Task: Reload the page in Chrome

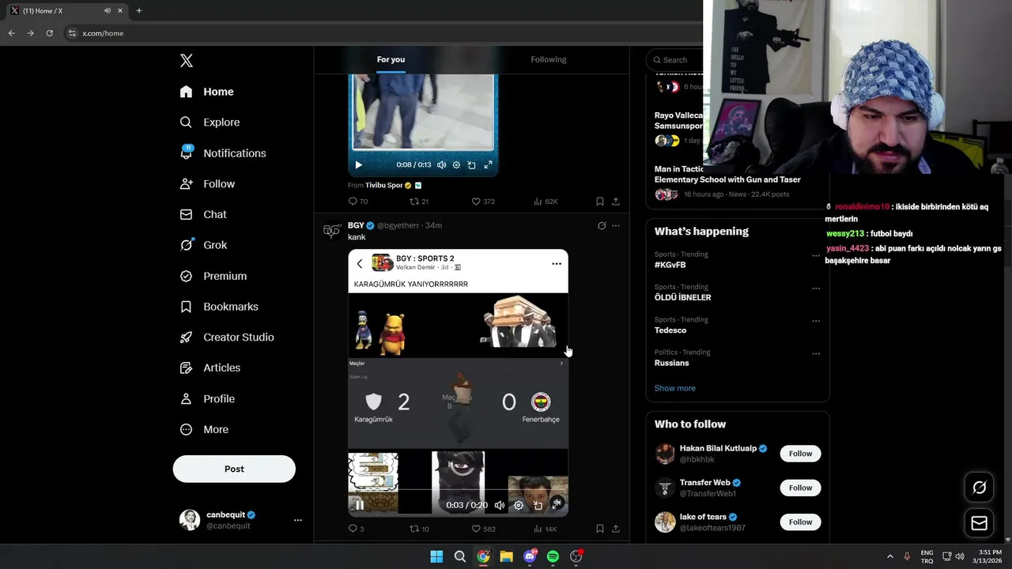Action: coord(49,33)
